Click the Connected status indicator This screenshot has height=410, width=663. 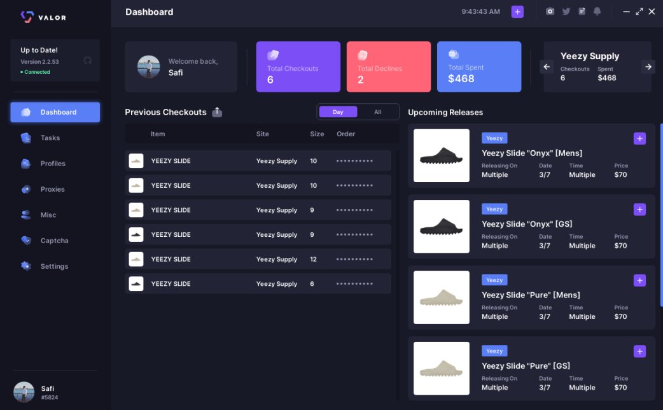click(x=35, y=72)
